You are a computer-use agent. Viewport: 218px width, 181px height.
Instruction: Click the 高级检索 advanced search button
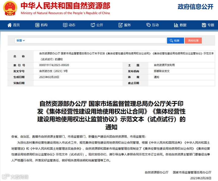[193, 41]
